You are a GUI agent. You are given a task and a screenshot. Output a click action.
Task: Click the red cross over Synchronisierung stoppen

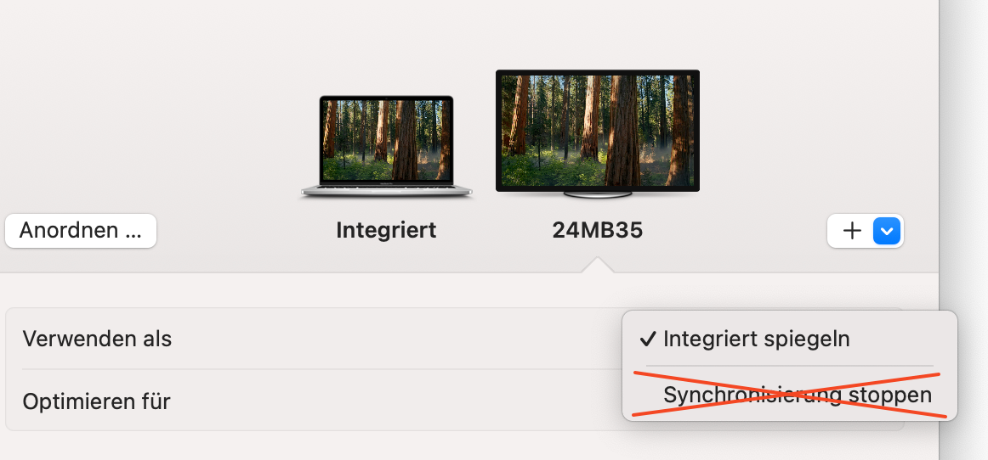point(791,395)
